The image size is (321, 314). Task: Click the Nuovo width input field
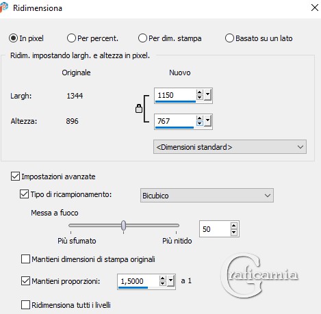(175, 95)
